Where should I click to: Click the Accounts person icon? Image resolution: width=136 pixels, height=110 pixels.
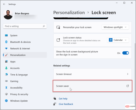[x=6, y=68]
